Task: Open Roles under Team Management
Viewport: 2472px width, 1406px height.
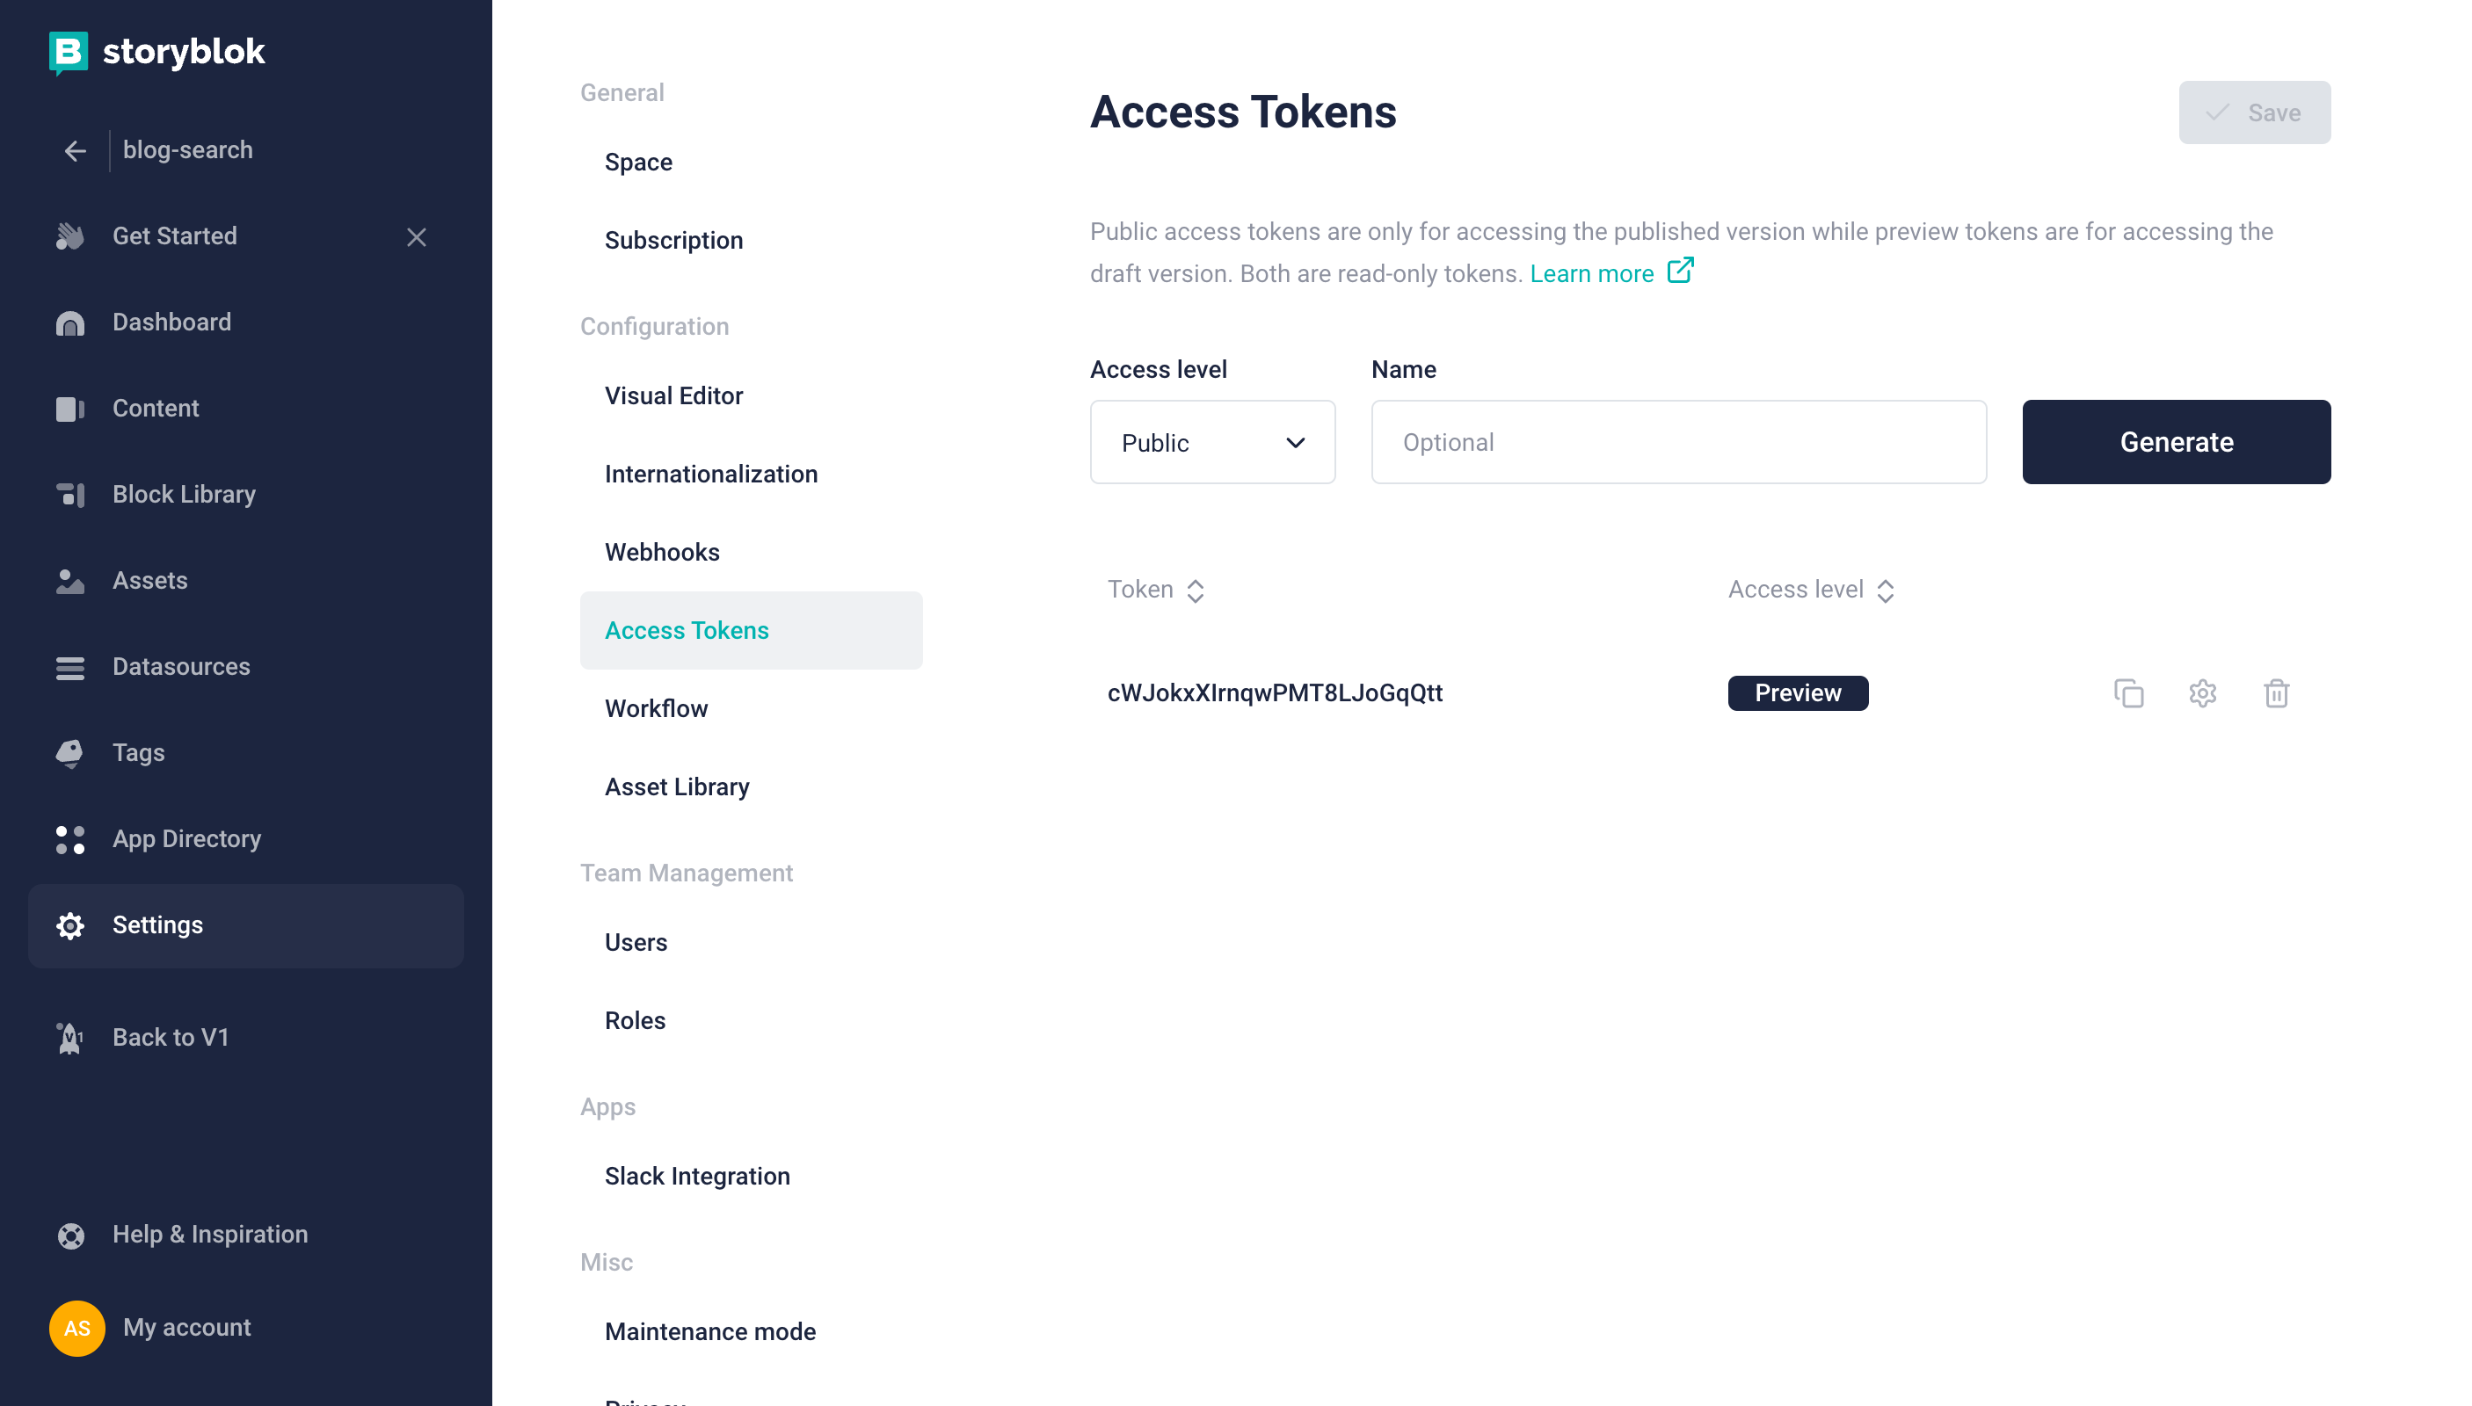Action: pyautogui.click(x=635, y=1021)
